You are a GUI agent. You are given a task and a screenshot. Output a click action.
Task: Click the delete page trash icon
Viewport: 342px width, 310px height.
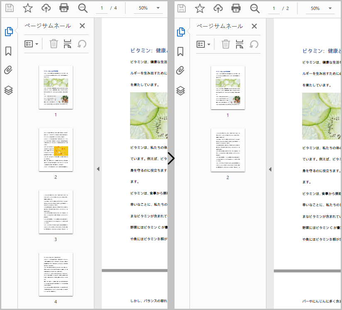54,44
